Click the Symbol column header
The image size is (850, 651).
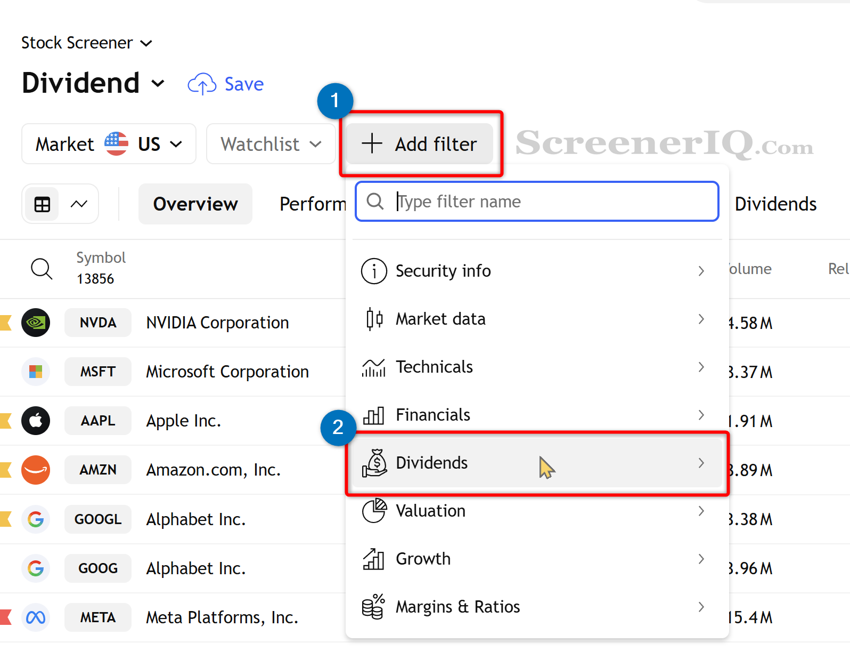pos(101,258)
